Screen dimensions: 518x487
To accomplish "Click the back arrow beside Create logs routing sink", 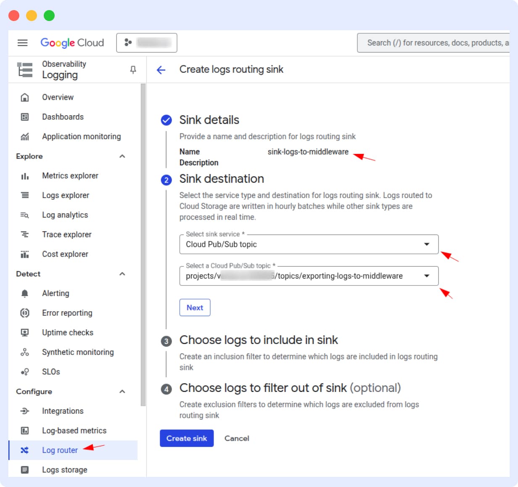I will 161,70.
